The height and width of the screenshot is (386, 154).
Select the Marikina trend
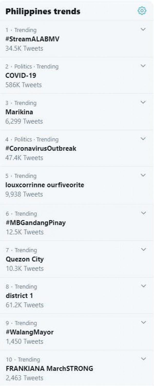[19, 112]
